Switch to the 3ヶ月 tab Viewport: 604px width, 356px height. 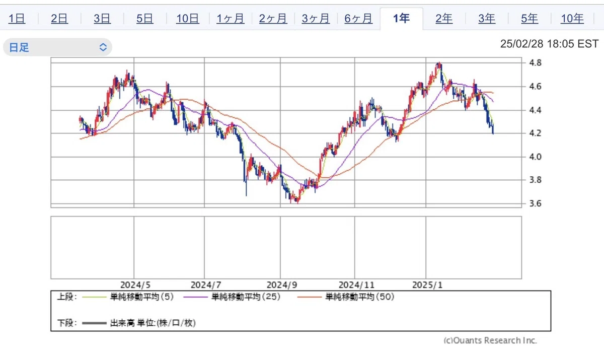point(316,19)
